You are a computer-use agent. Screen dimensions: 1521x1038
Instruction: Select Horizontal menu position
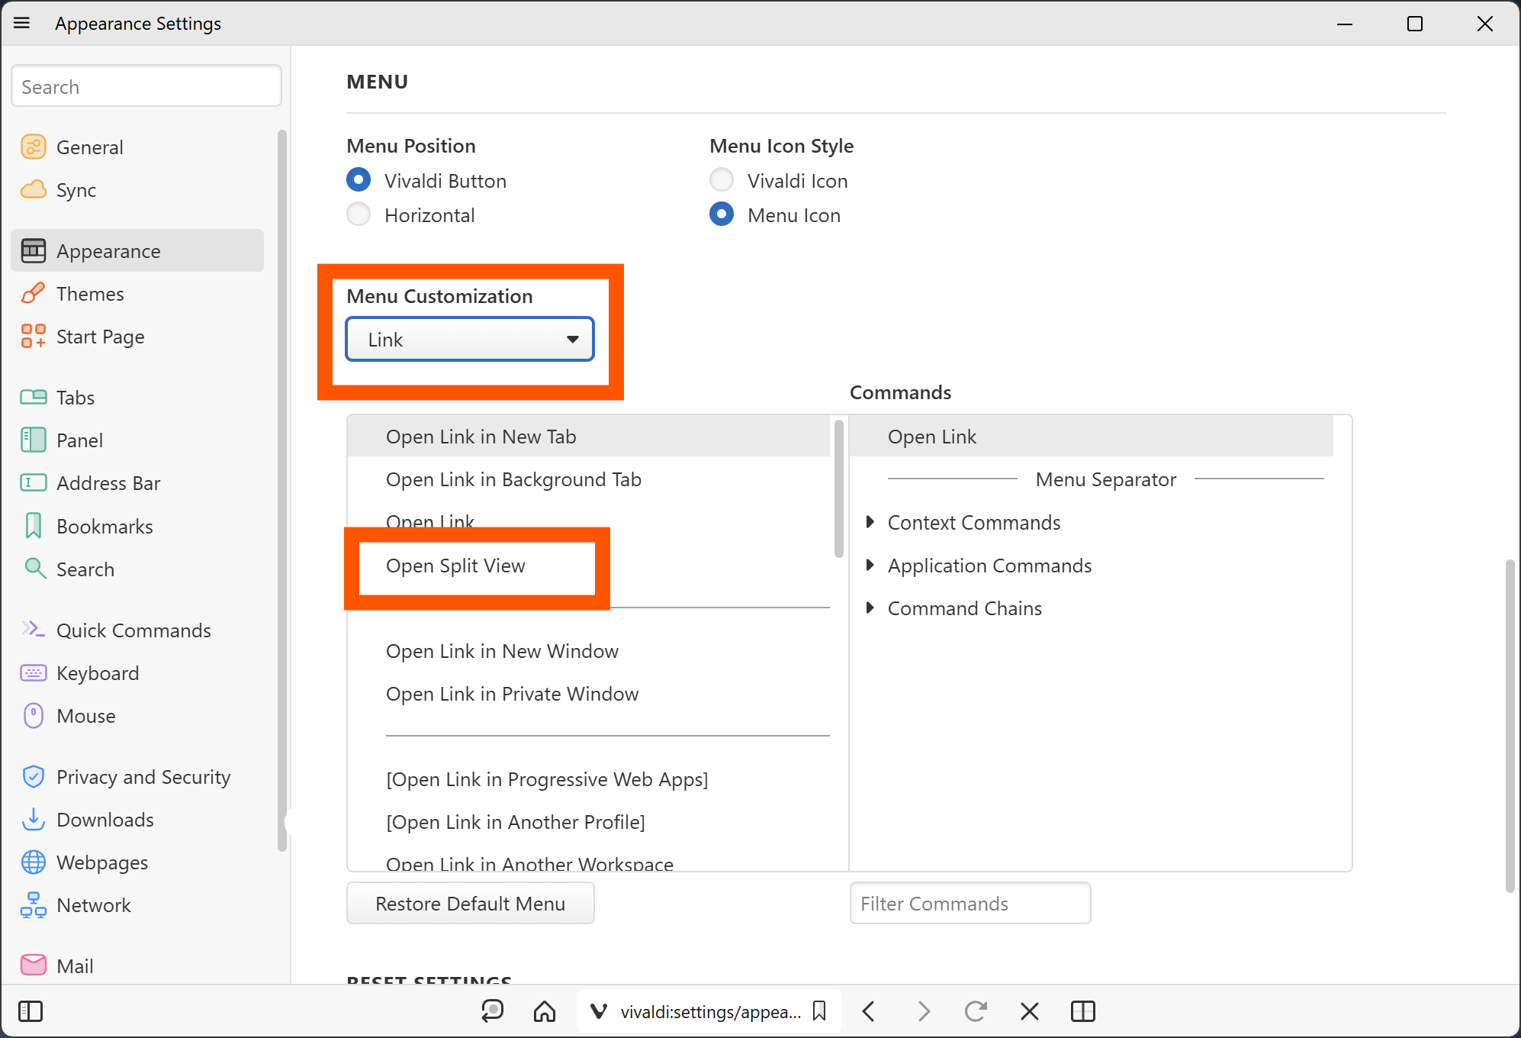point(359,214)
